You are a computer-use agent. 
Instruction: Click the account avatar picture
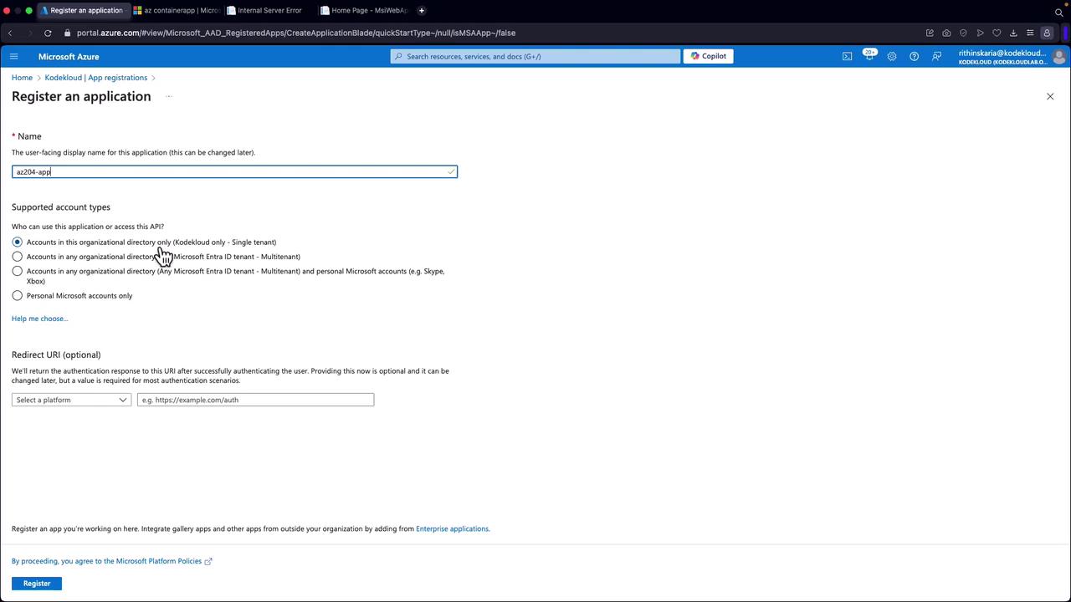(1059, 57)
